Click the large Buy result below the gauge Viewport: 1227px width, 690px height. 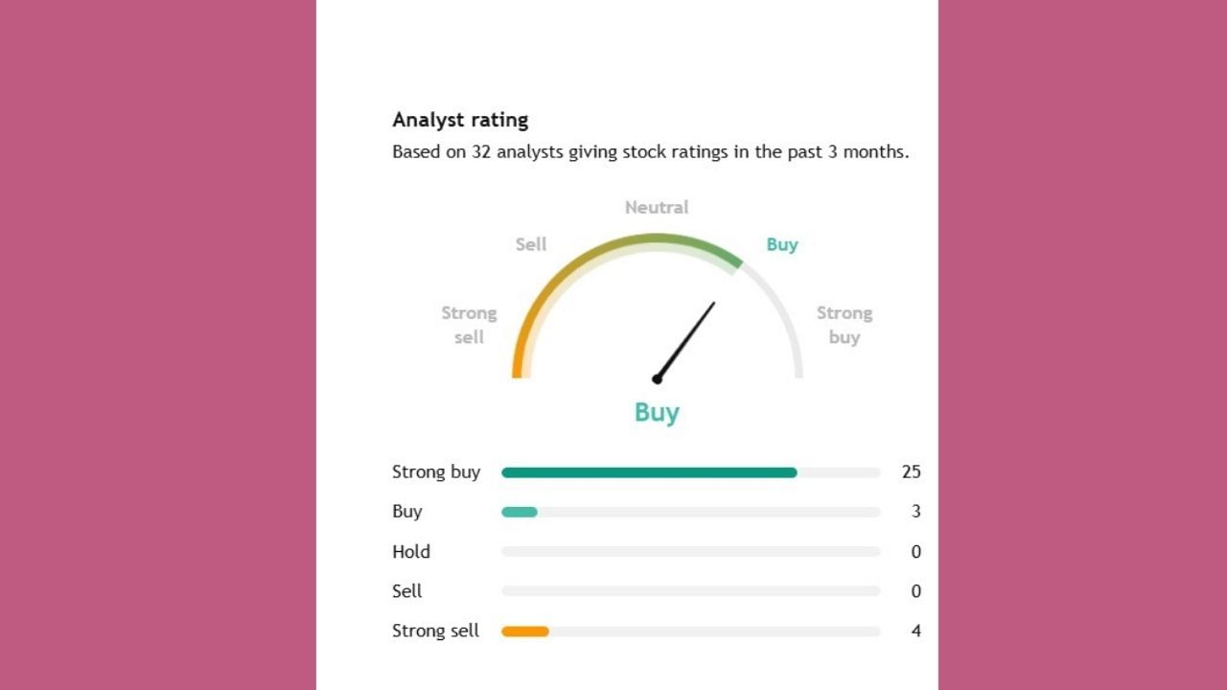coord(657,413)
